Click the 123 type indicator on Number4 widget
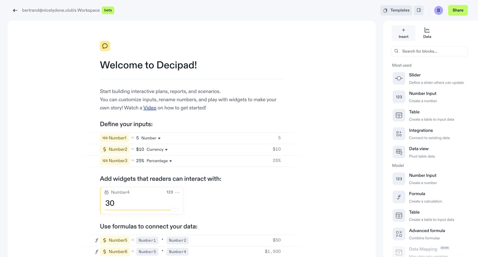The image size is (478, 257). pyautogui.click(x=170, y=192)
